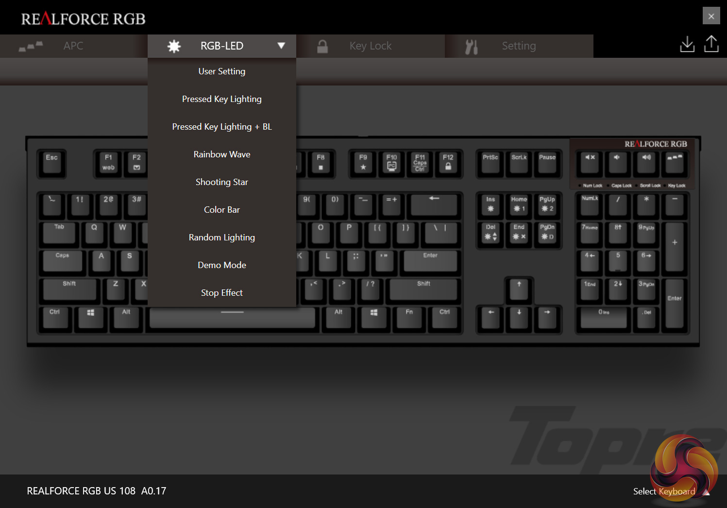Click the APC key on the numpad top row
This screenshot has width=727, height=508.
pyautogui.click(x=675, y=163)
